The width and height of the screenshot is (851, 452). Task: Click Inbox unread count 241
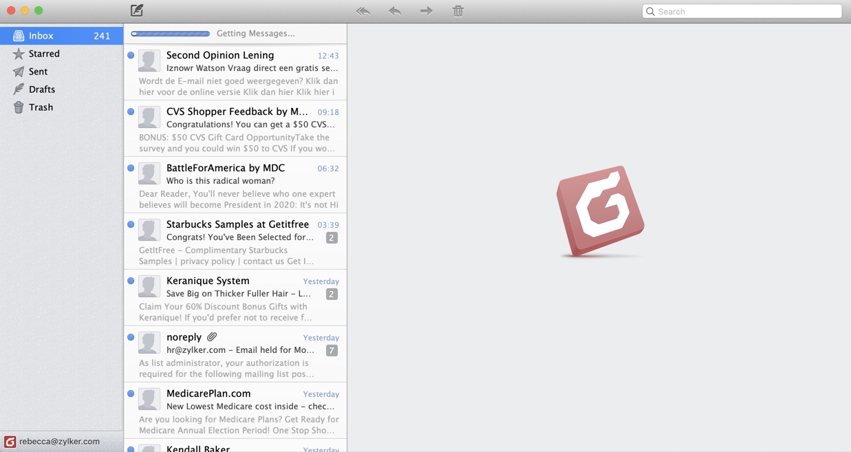click(x=102, y=36)
